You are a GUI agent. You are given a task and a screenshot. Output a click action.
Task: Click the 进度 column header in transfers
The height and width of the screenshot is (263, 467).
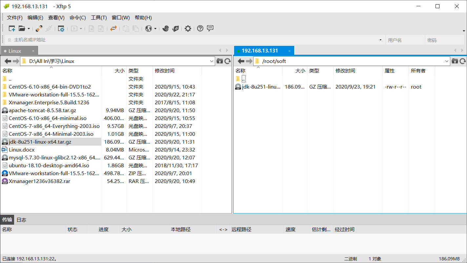[x=104, y=230]
